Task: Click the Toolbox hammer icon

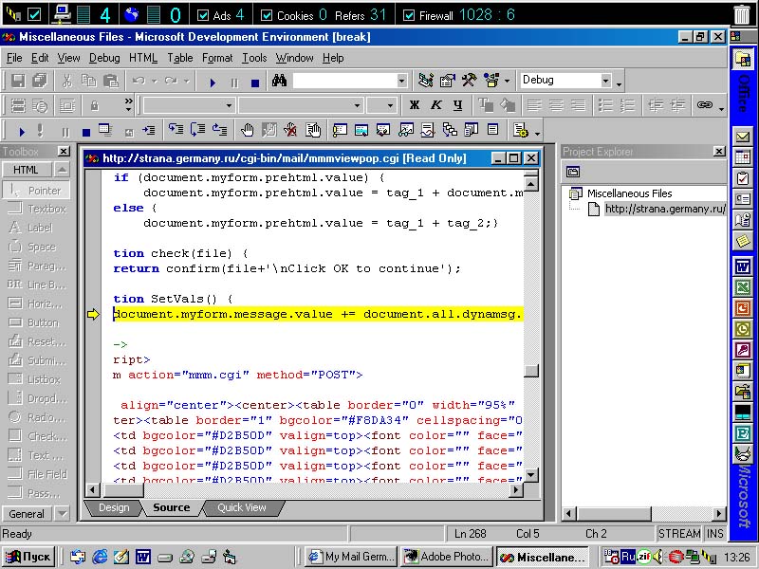Action: (469, 81)
